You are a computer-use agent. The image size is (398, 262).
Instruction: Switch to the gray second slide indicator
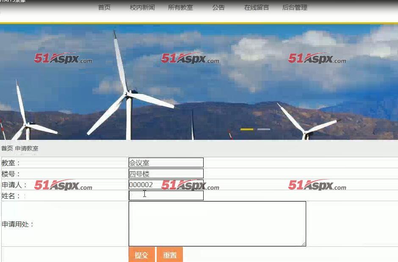(264, 129)
